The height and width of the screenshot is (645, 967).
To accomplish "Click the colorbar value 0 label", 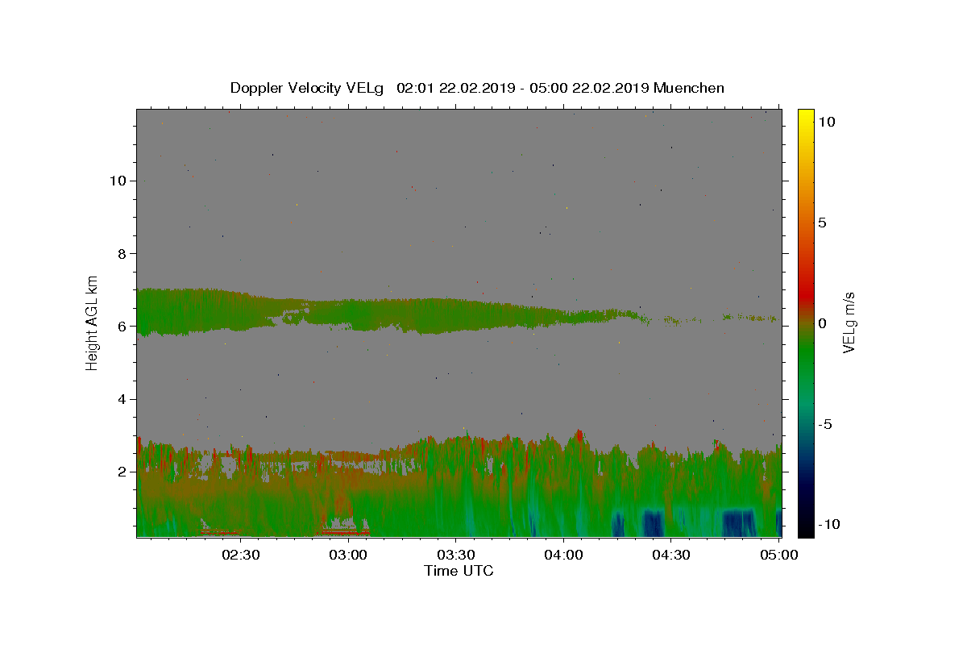I will [x=823, y=323].
